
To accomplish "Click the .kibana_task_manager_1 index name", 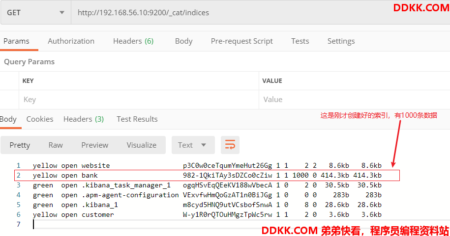I will click(126, 185).
